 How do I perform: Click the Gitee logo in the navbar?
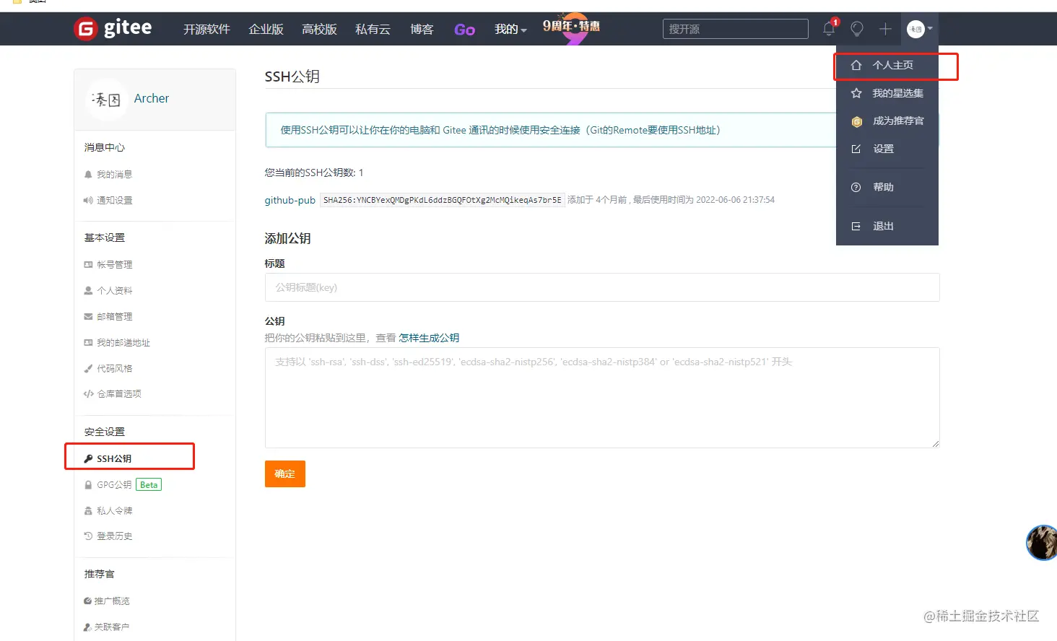(113, 28)
